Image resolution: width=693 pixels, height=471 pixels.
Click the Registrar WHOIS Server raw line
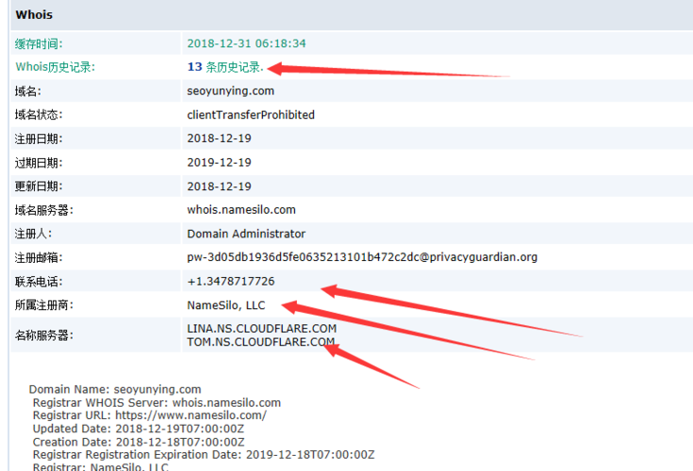(x=157, y=402)
